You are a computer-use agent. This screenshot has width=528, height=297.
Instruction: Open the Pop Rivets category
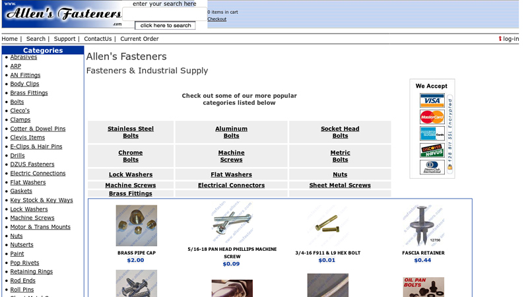click(x=24, y=263)
